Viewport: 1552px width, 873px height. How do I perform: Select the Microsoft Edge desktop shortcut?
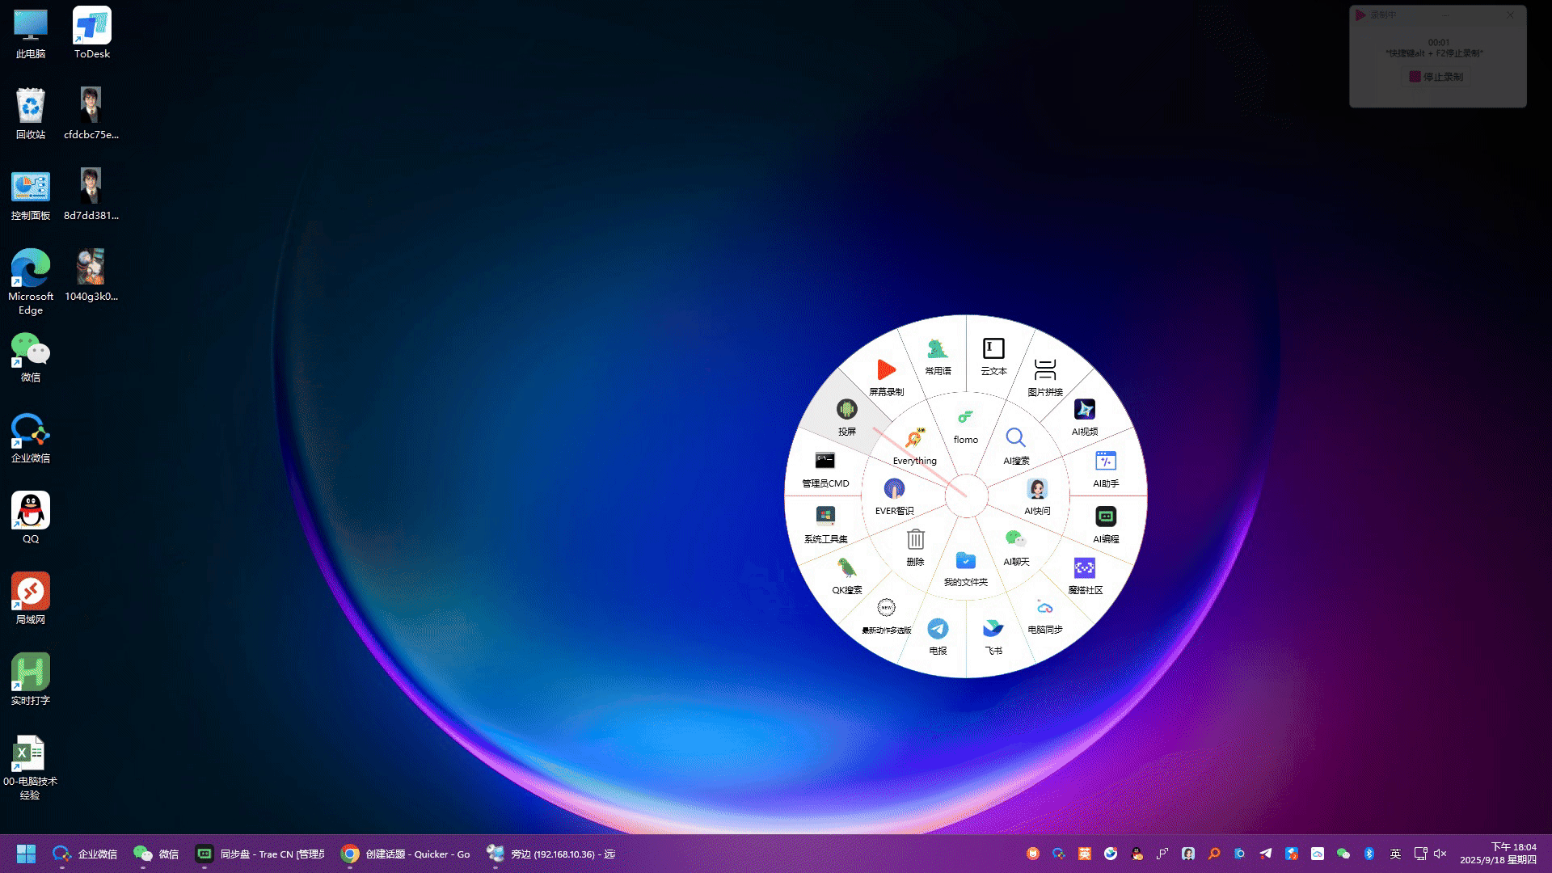tap(31, 282)
